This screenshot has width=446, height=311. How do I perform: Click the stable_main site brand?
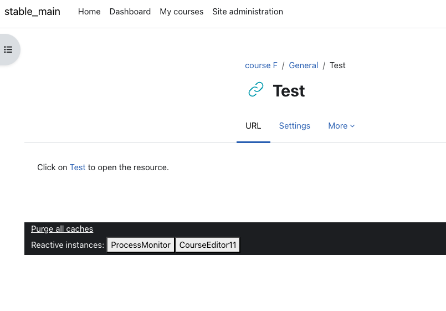tap(33, 12)
